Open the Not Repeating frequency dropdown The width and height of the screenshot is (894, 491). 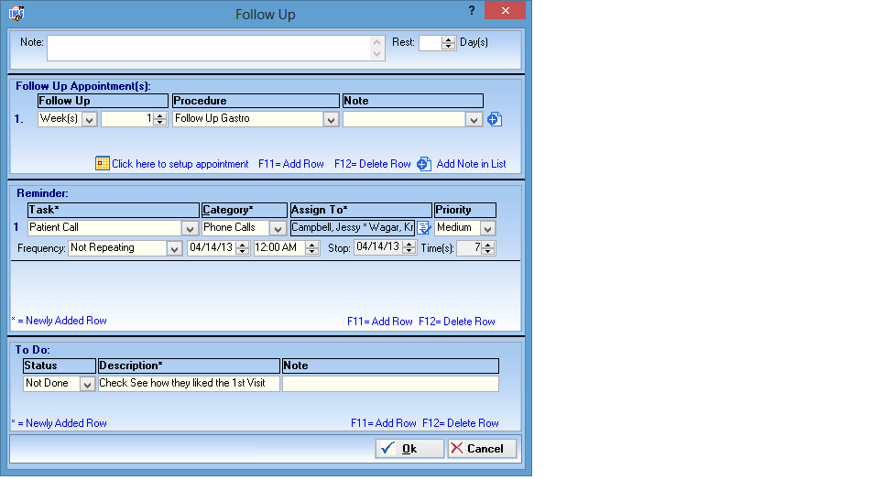[174, 248]
